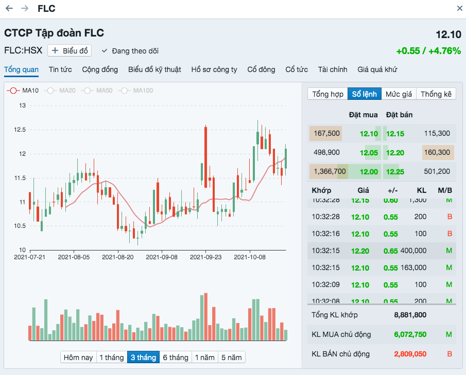Switch to the Cổ đông tab
The height and width of the screenshot is (375, 466).
261,69
